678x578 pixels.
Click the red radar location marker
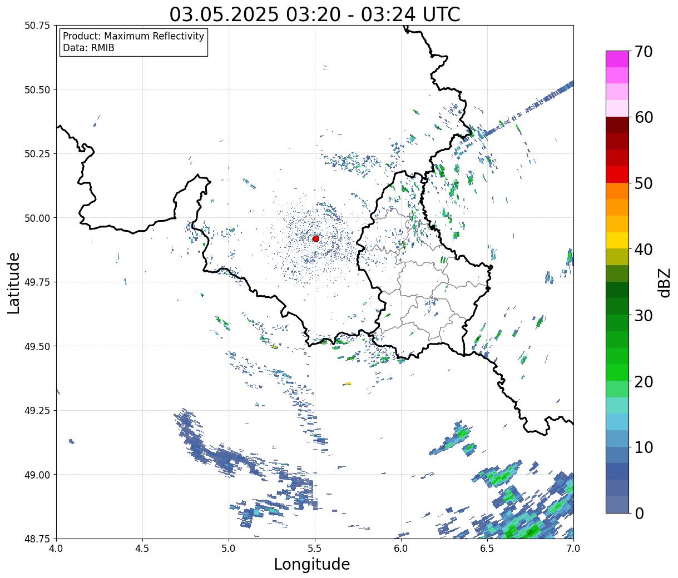pyautogui.click(x=316, y=238)
